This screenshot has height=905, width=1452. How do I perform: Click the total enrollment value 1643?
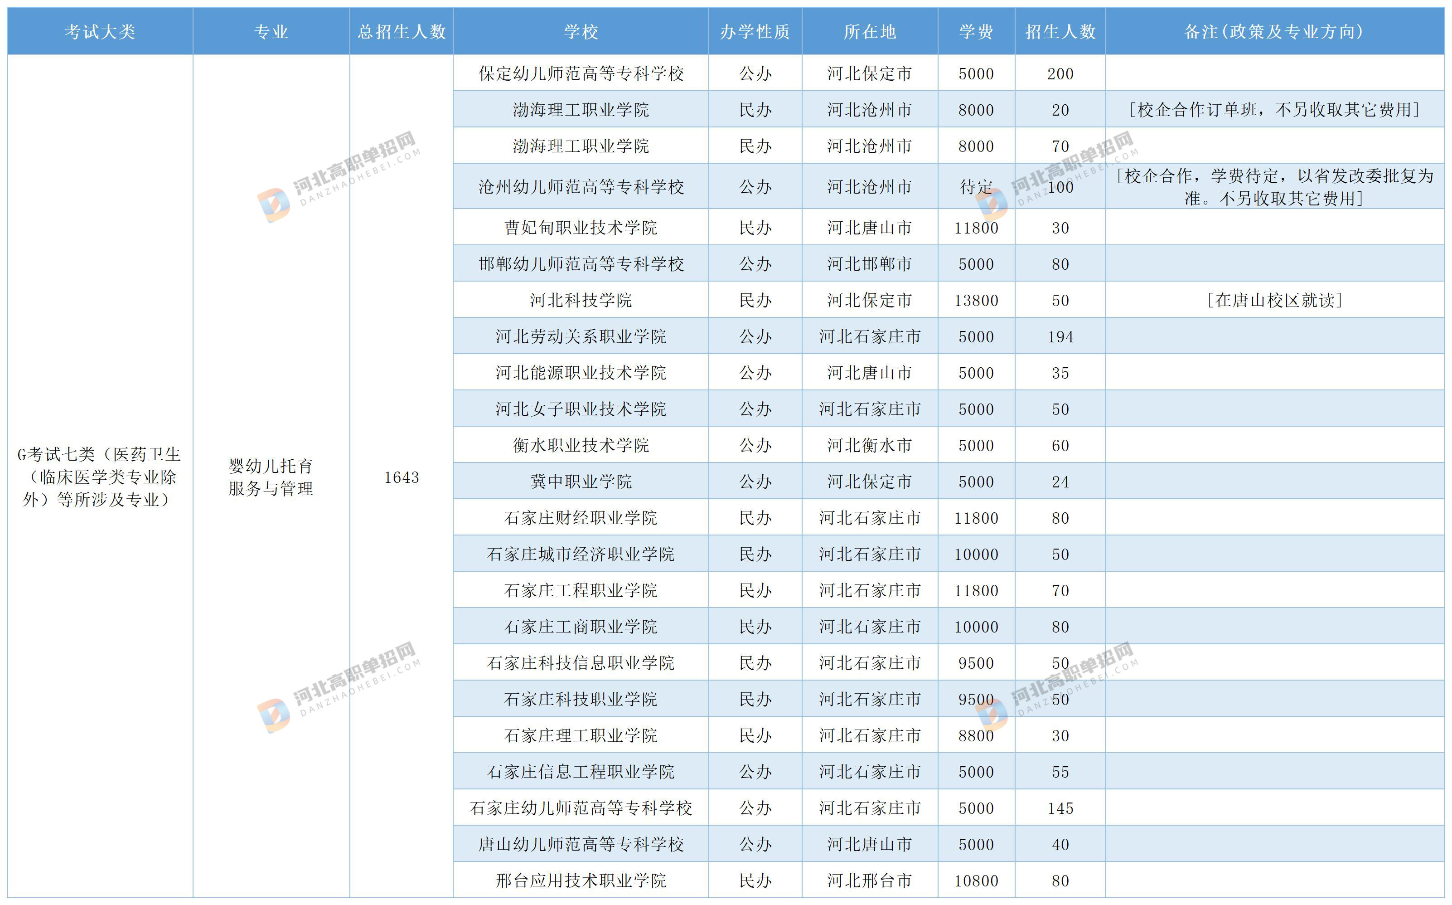[402, 477]
